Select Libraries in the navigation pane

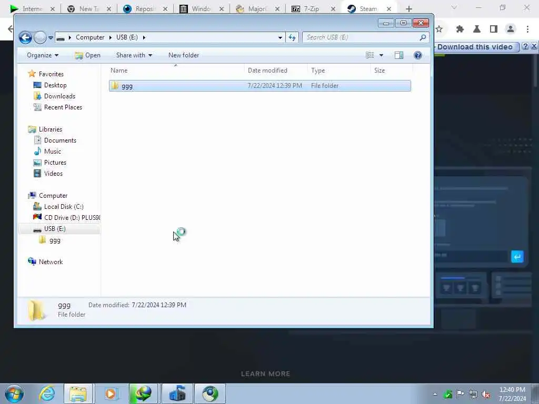tap(50, 129)
